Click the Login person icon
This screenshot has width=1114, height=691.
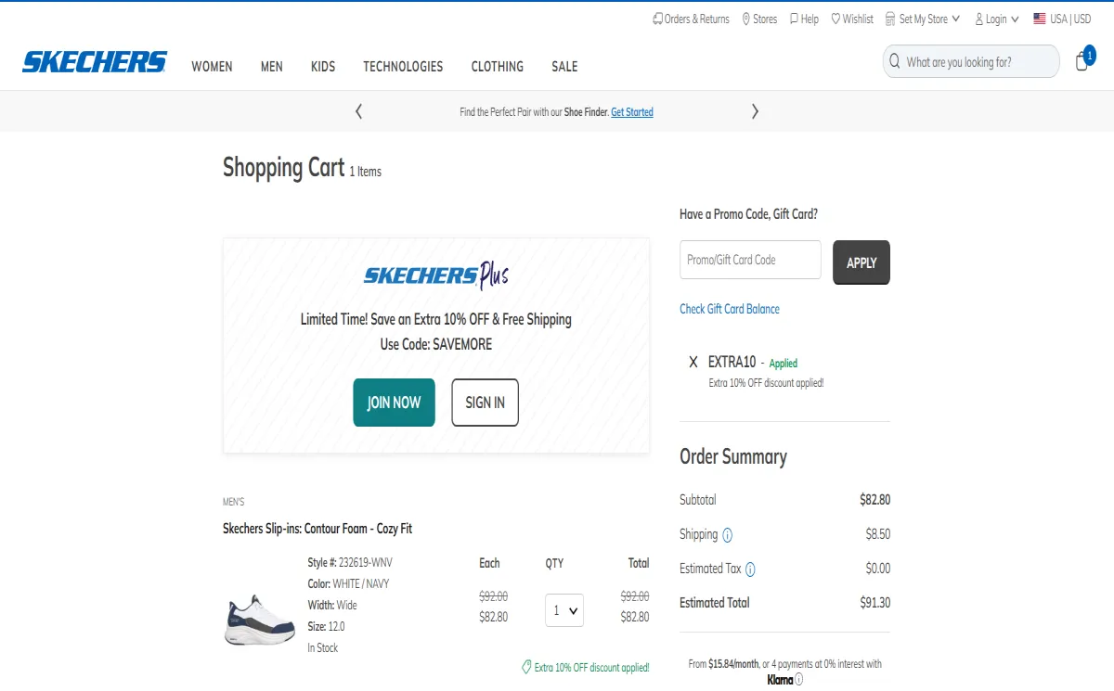978,19
